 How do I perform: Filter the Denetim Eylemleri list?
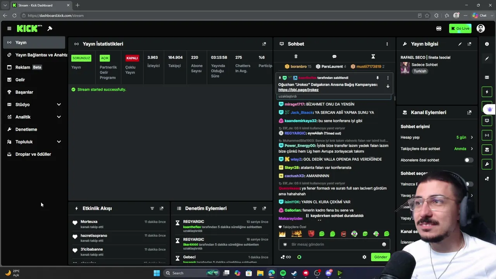click(x=255, y=208)
